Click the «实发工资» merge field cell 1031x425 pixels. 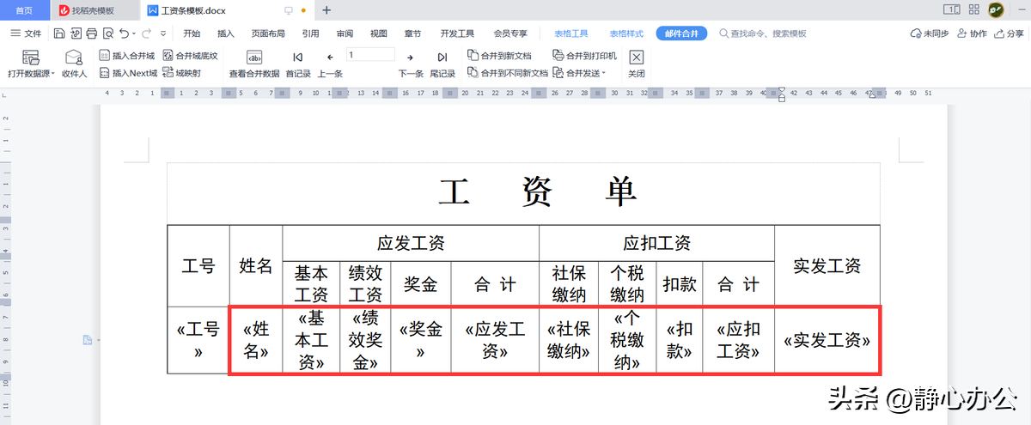pyautogui.click(x=827, y=341)
